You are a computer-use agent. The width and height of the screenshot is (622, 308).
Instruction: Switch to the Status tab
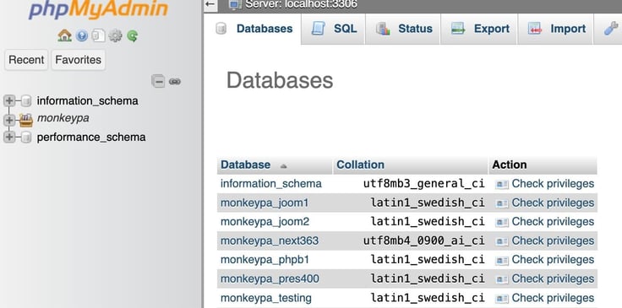tap(403, 29)
